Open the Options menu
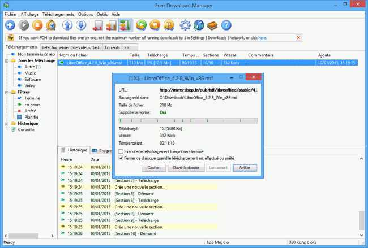Viewport: 368px width, 248px height. point(85,14)
